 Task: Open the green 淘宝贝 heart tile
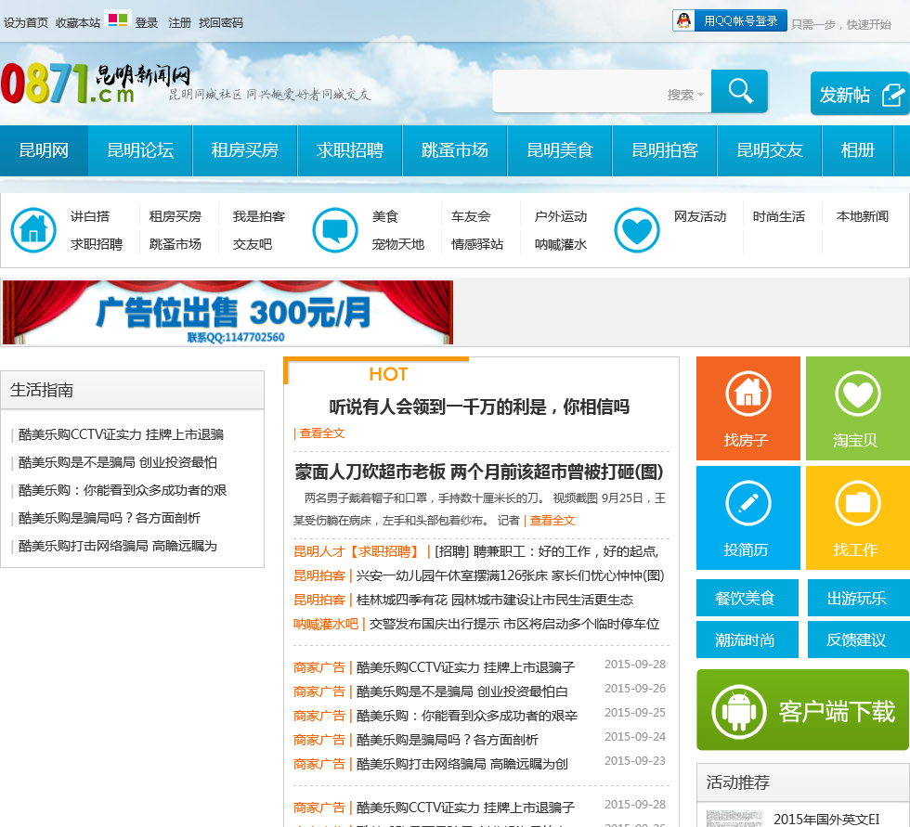[x=858, y=408]
